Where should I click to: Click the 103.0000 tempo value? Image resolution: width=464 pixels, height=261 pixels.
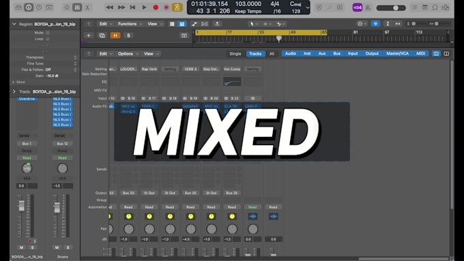[248, 4]
